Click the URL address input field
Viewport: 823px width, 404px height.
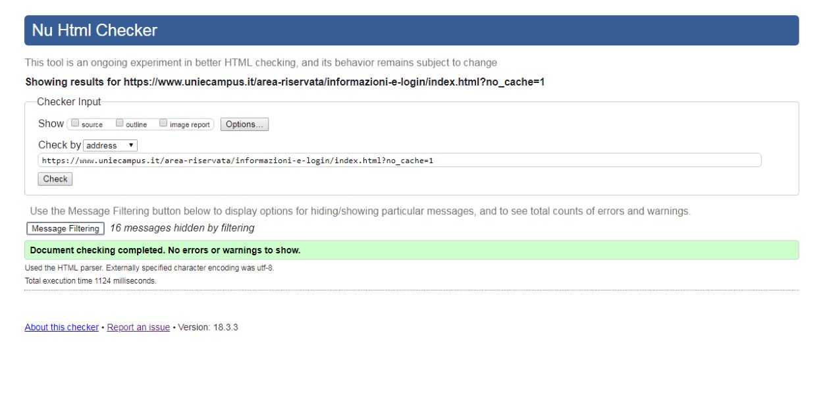(400, 161)
